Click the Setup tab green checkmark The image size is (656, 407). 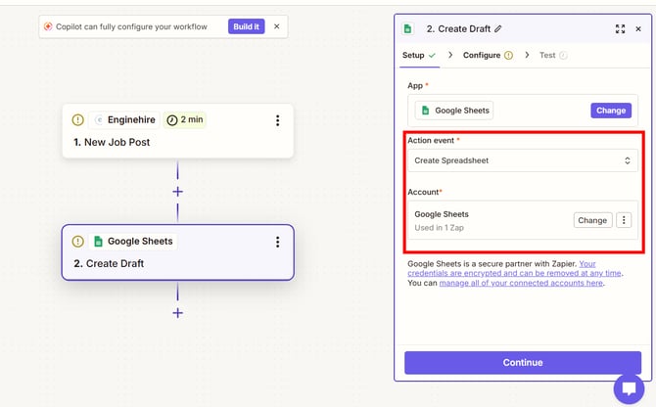tap(432, 55)
